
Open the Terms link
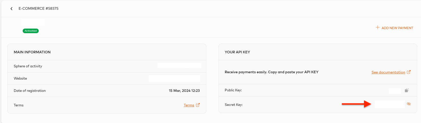[189, 105]
